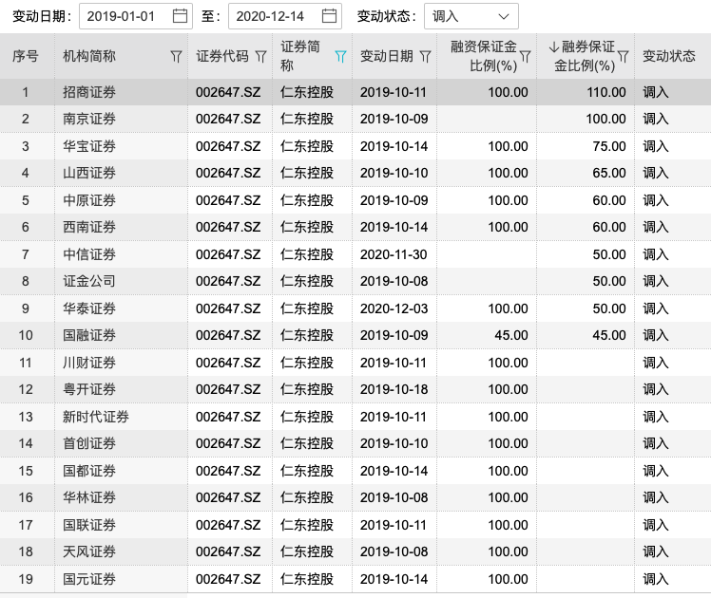Select row 华泰证券

pos(355,308)
